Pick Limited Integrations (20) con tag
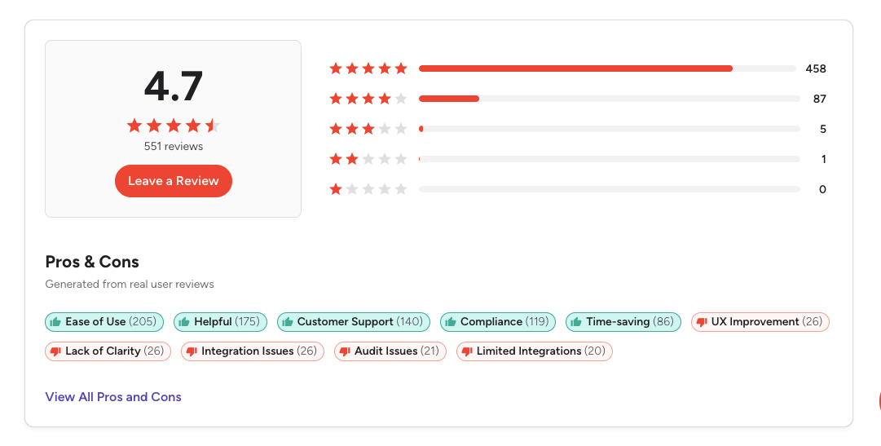Image resolution: width=881 pixels, height=446 pixels. [x=535, y=351]
